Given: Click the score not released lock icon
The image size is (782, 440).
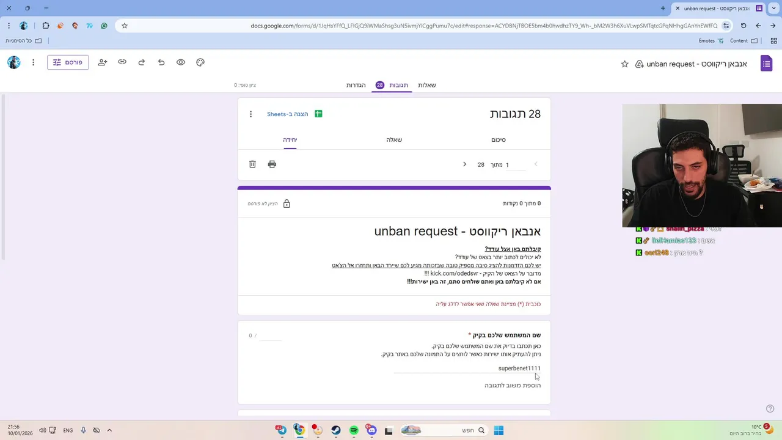Looking at the screenshot, I should coord(287,204).
